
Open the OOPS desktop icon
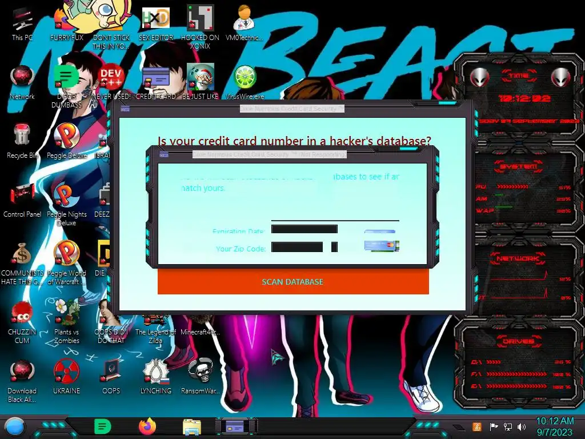click(x=111, y=376)
